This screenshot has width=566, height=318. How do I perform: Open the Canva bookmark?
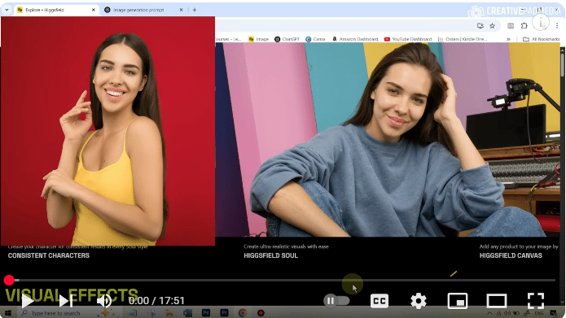[x=315, y=39]
